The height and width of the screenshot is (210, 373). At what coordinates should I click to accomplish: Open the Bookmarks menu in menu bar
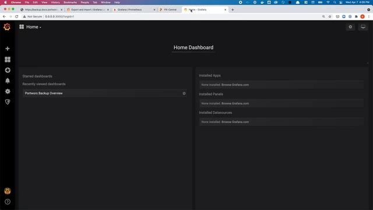pos(70,2)
